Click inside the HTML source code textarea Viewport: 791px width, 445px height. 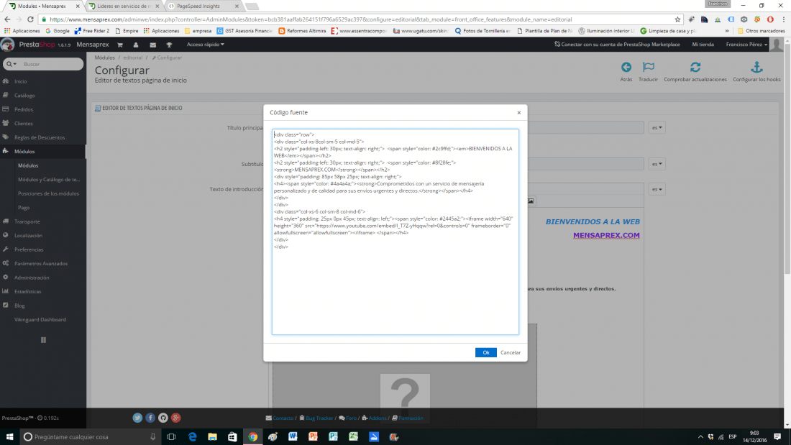[395, 231]
